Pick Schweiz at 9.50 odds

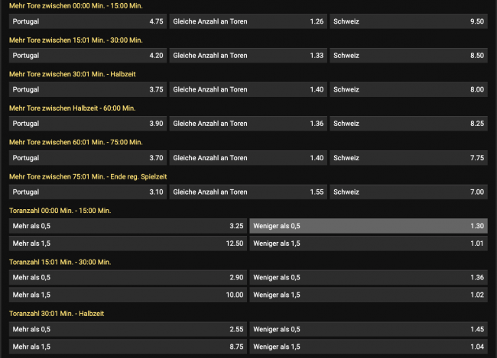(x=409, y=21)
